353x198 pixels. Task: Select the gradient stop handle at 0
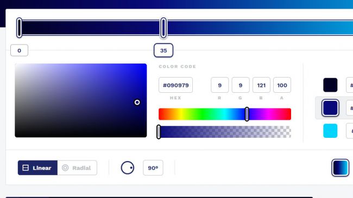click(20, 28)
